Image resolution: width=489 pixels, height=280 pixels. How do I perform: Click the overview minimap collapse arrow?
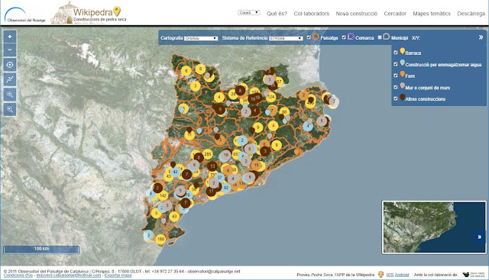point(479,237)
